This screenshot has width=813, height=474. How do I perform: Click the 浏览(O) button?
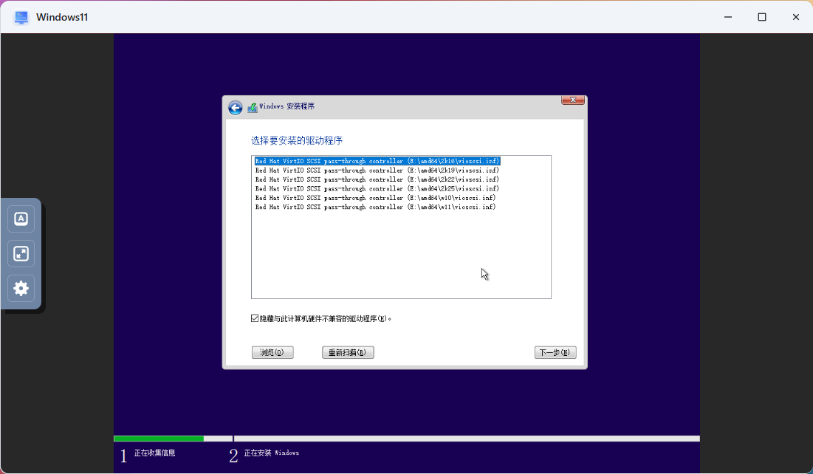[272, 353]
